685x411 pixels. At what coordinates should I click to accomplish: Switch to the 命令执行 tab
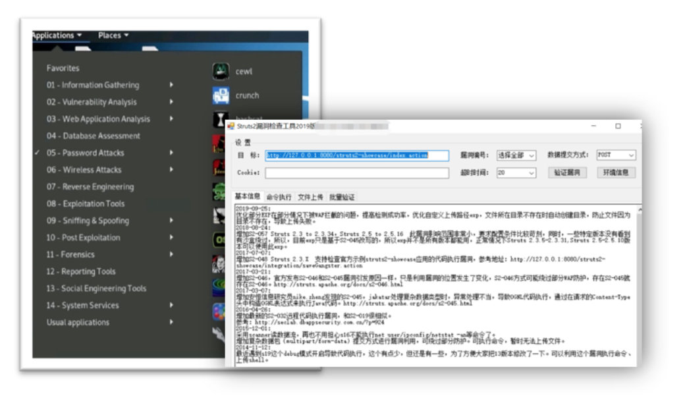coord(279,198)
